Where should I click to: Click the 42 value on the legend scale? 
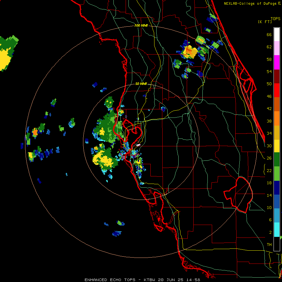pyautogui.click(x=269, y=109)
